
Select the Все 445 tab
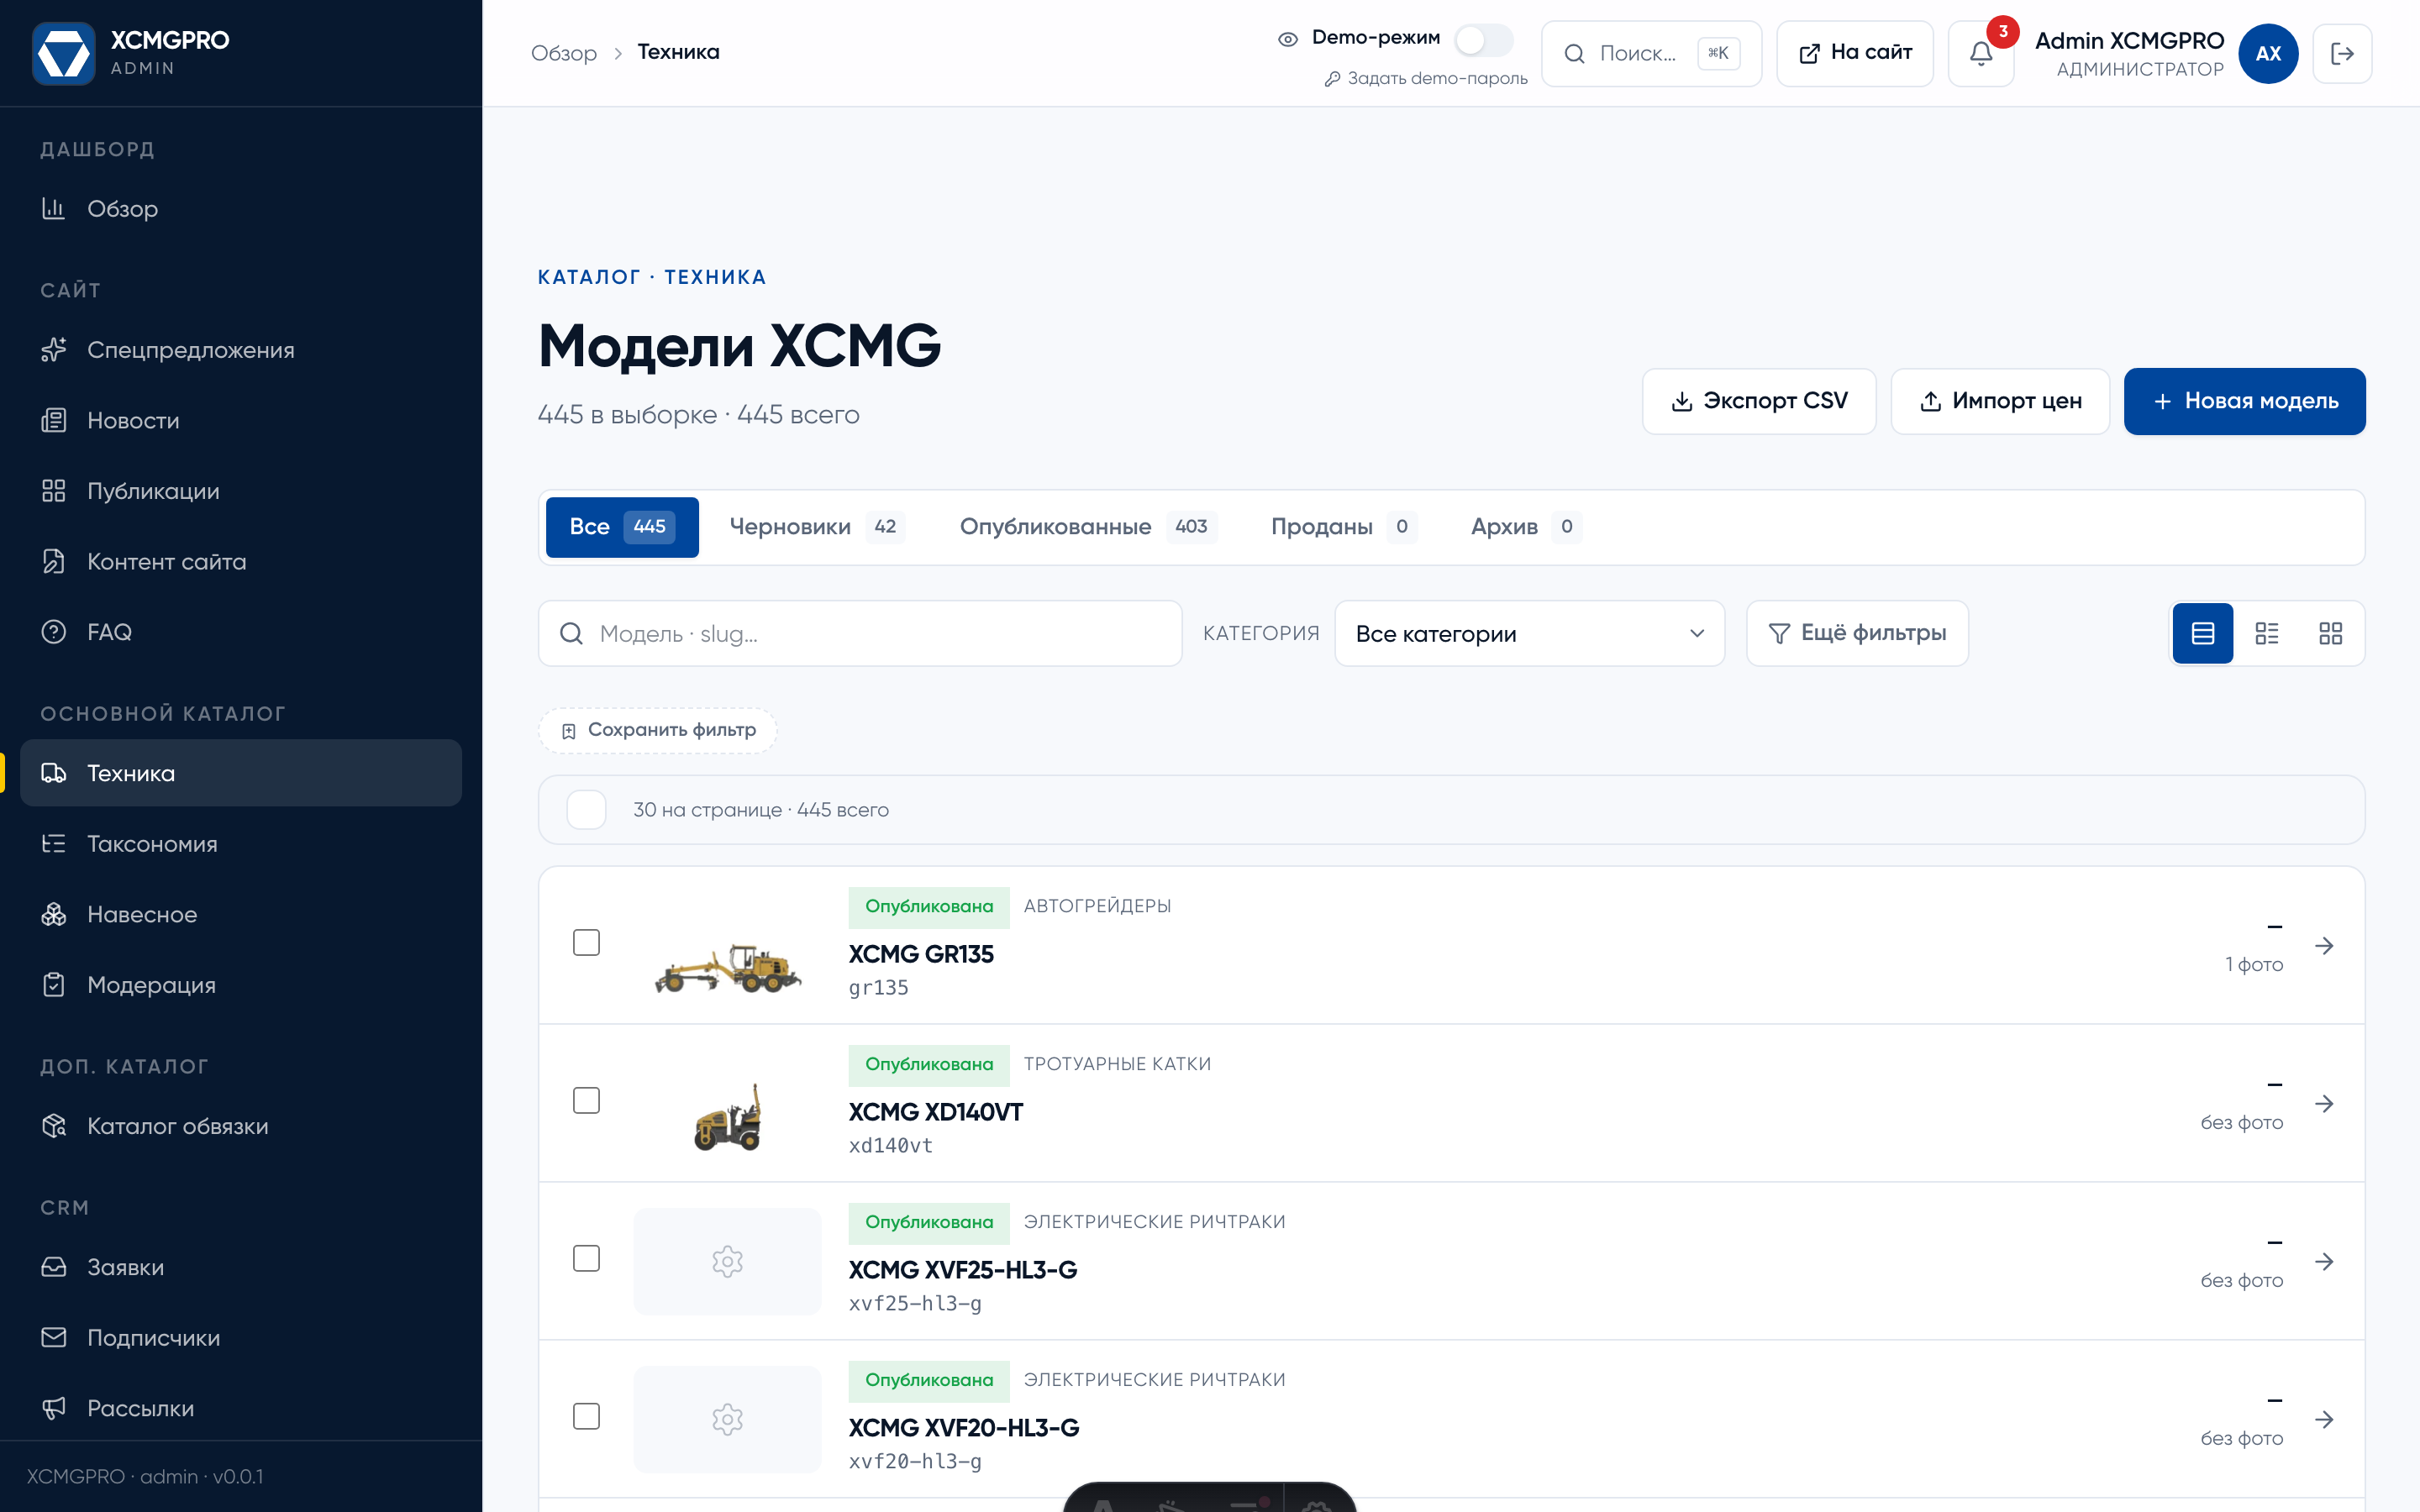tap(622, 527)
